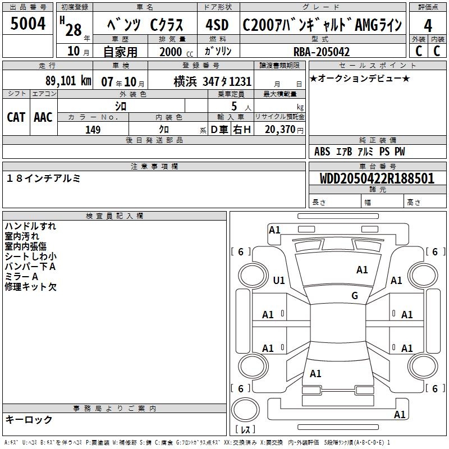Select the shift type CAT
This screenshot has width=449, height=449.
[16, 117]
